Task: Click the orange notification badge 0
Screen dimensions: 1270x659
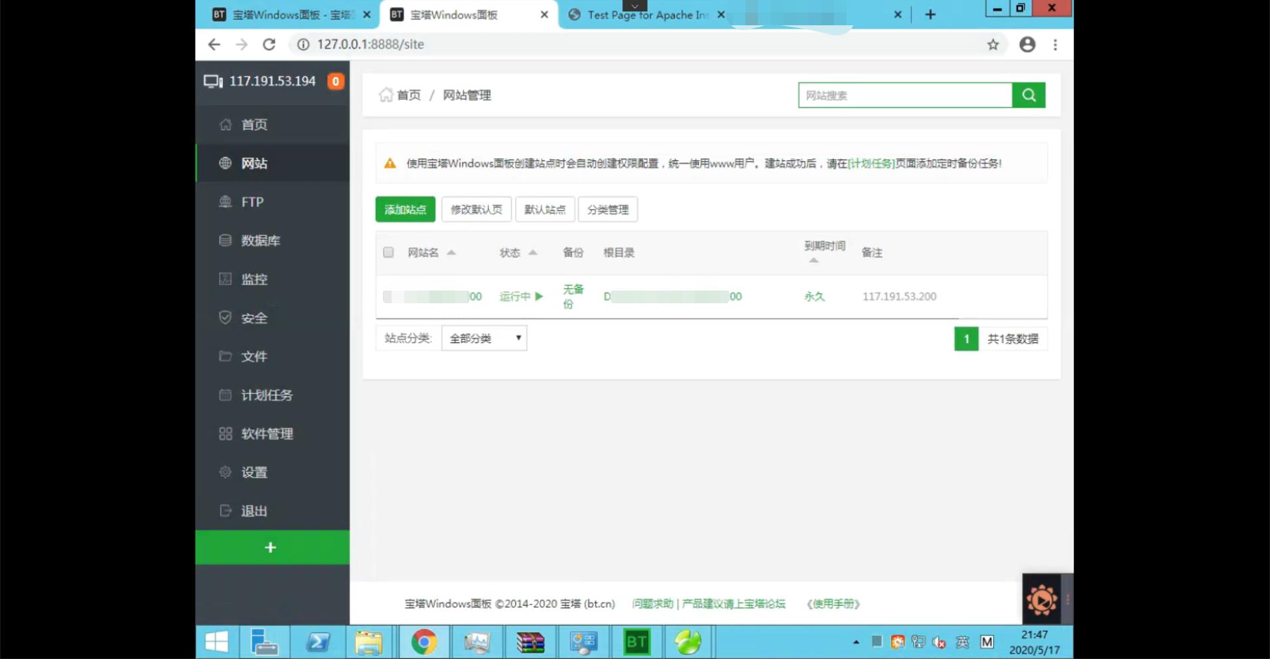Action: [336, 81]
